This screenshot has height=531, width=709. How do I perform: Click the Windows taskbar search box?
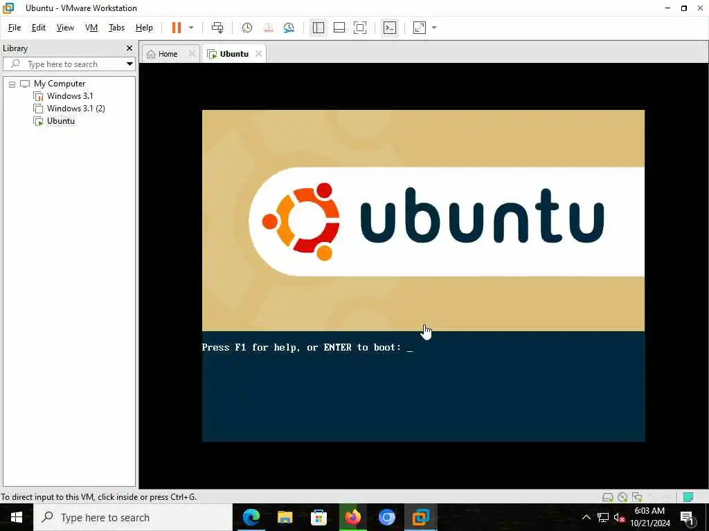tap(133, 517)
